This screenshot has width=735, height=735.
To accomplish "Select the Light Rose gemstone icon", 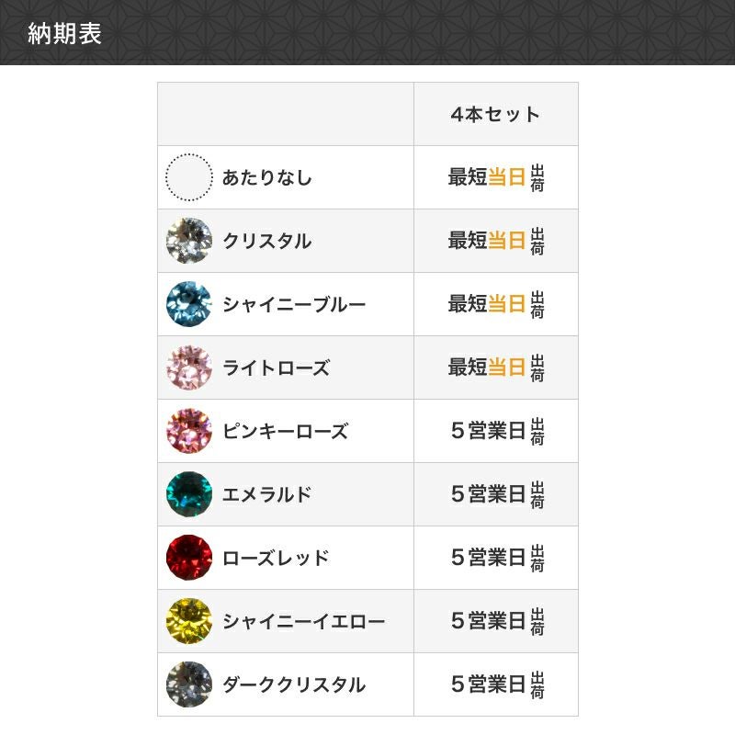I will (188, 367).
